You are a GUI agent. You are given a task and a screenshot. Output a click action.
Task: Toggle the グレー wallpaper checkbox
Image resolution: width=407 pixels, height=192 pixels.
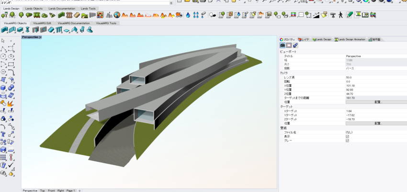347,141
